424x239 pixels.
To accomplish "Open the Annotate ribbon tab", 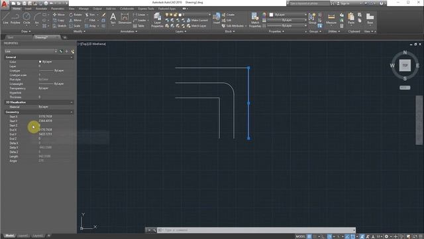I will click(41, 9).
